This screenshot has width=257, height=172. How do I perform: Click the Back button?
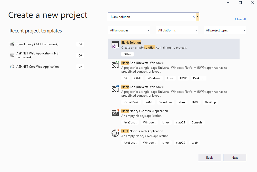tap(210, 158)
